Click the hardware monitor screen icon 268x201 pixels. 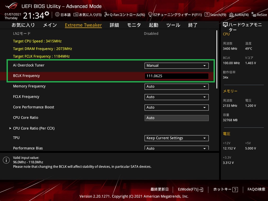pyautogui.click(x=225, y=25)
